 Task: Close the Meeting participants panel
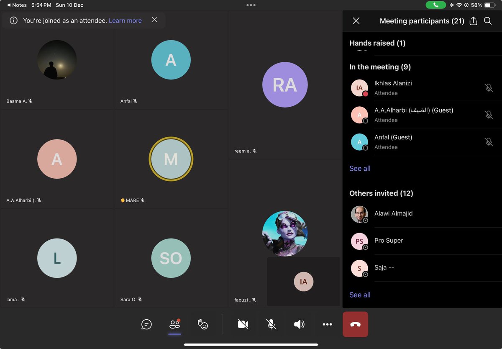click(356, 21)
